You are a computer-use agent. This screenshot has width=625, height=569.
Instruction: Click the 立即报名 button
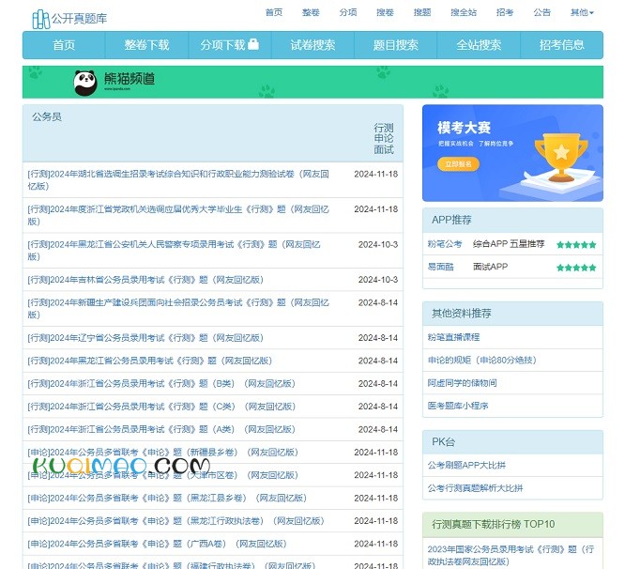[x=458, y=164]
